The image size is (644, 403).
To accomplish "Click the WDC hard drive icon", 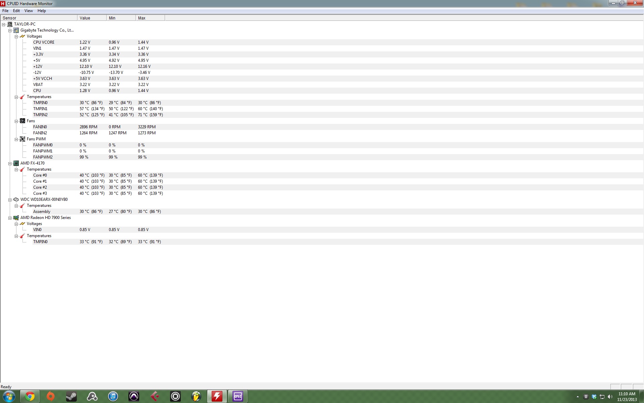I will [16, 199].
